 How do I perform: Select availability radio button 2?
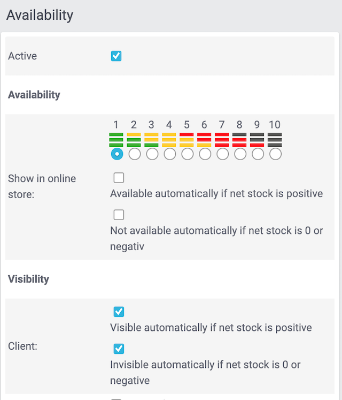pyautogui.click(x=134, y=154)
